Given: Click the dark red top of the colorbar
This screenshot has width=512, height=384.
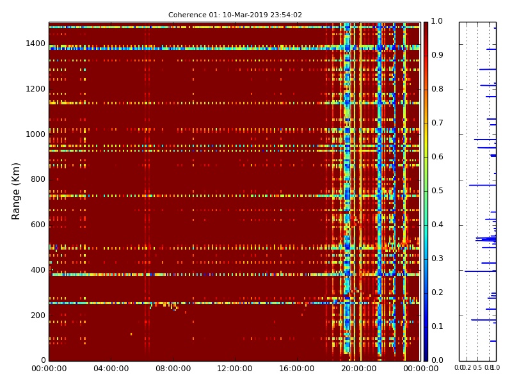Looking at the screenshot, I should [426, 28].
